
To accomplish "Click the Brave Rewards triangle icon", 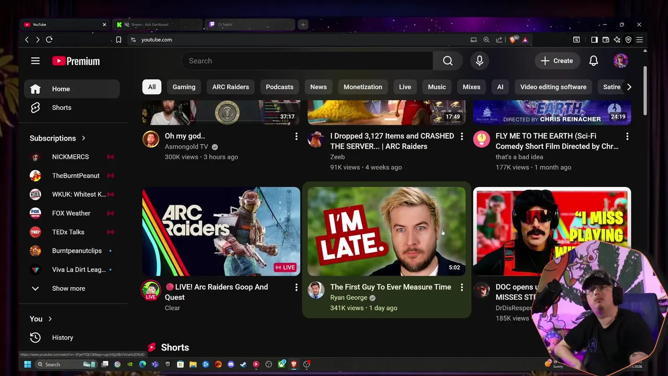I will pyautogui.click(x=525, y=40).
